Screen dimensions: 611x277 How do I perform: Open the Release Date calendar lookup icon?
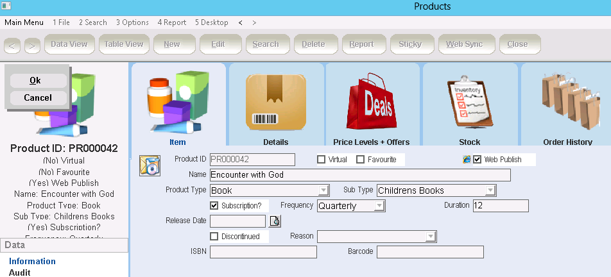point(275,221)
